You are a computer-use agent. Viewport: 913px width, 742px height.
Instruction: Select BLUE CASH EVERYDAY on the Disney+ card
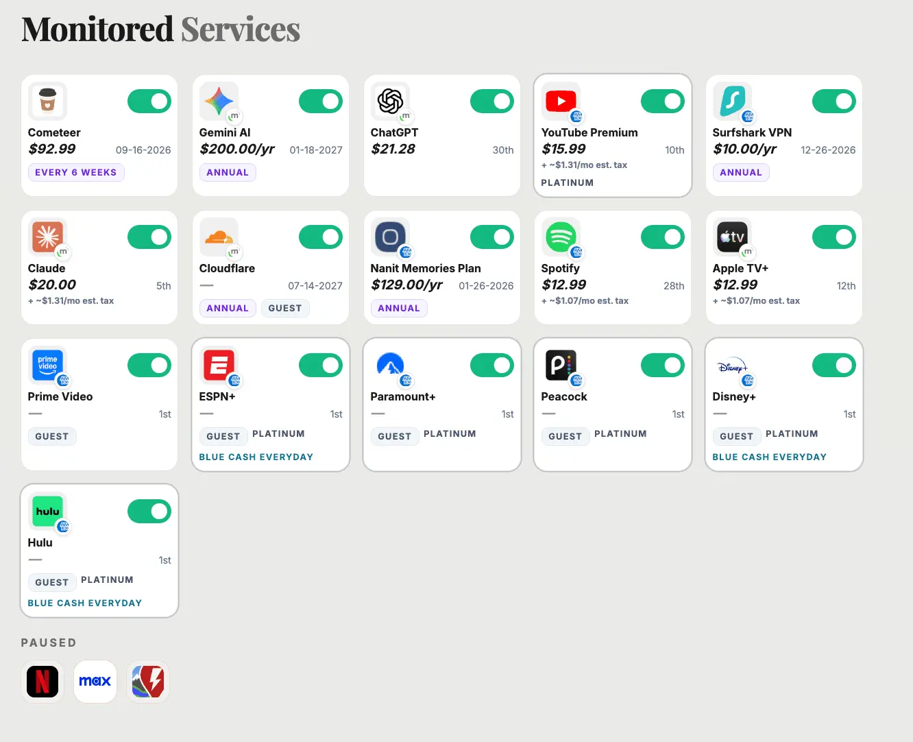[770, 457]
